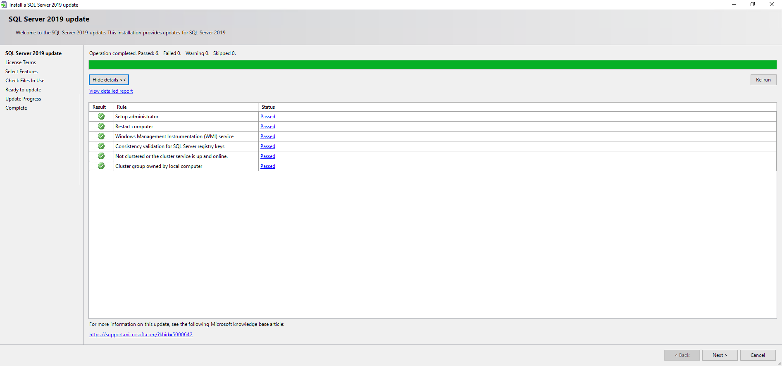The width and height of the screenshot is (782, 366).
Task: Open Passed status for WMI service rule
Action: (x=268, y=136)
